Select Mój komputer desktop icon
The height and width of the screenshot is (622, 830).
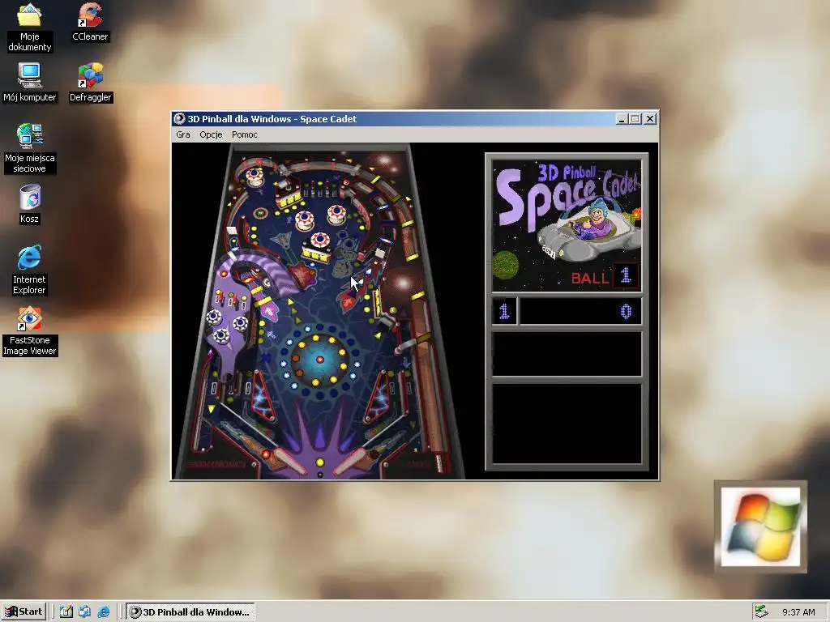coord(30,83)
